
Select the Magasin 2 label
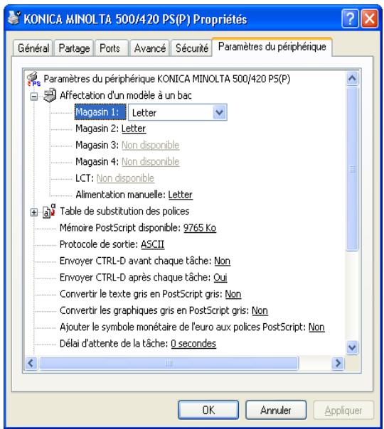[97, 129]
